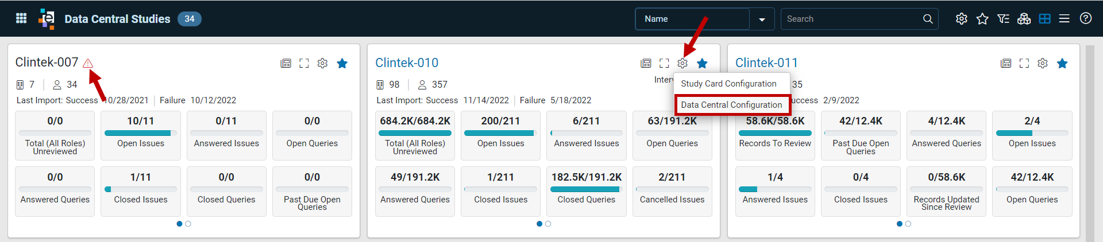1103x242 pixels.
Task: Choose Data Central Configuration menu item
Action: [x=732, y=105]
